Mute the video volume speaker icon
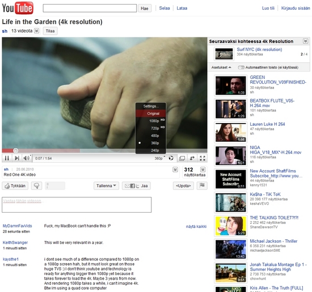Screen dimensions: 312x292 click(27, 158)
